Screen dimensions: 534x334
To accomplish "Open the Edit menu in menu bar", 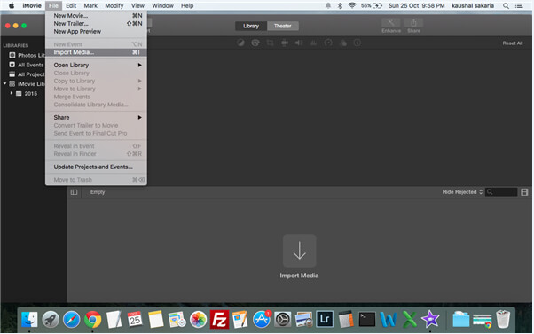I will pyautogui.click(x=71, y=6).
